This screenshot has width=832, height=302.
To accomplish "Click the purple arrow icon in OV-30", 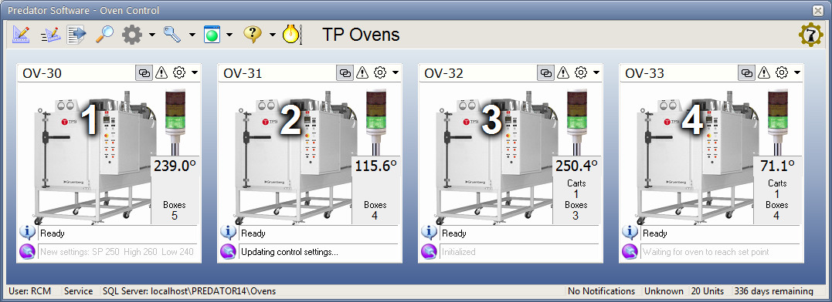I will 27,252.
